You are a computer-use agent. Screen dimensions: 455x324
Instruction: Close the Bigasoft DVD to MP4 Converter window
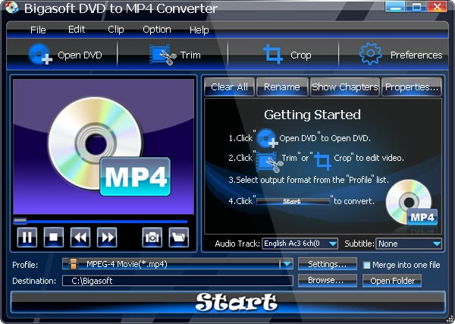point(438,7)
